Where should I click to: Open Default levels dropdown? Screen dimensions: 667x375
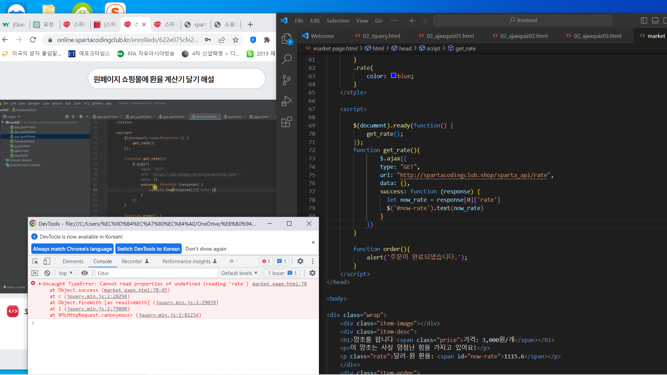pyautogui.click(x=239, y=273)
